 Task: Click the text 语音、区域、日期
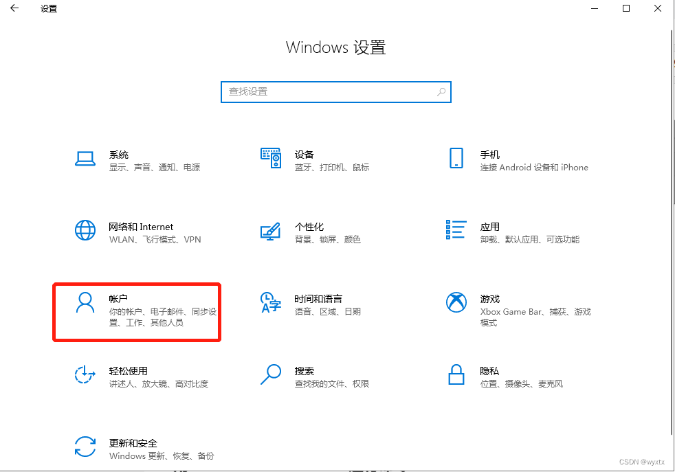(328, 311)
